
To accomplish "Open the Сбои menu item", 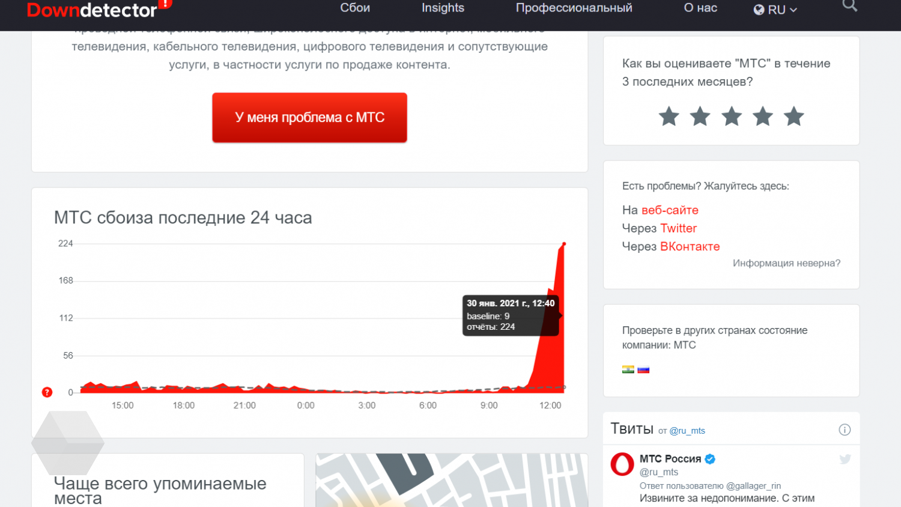I will point(355,8).
